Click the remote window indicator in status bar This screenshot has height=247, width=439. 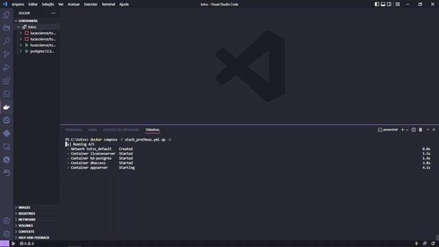5,244
